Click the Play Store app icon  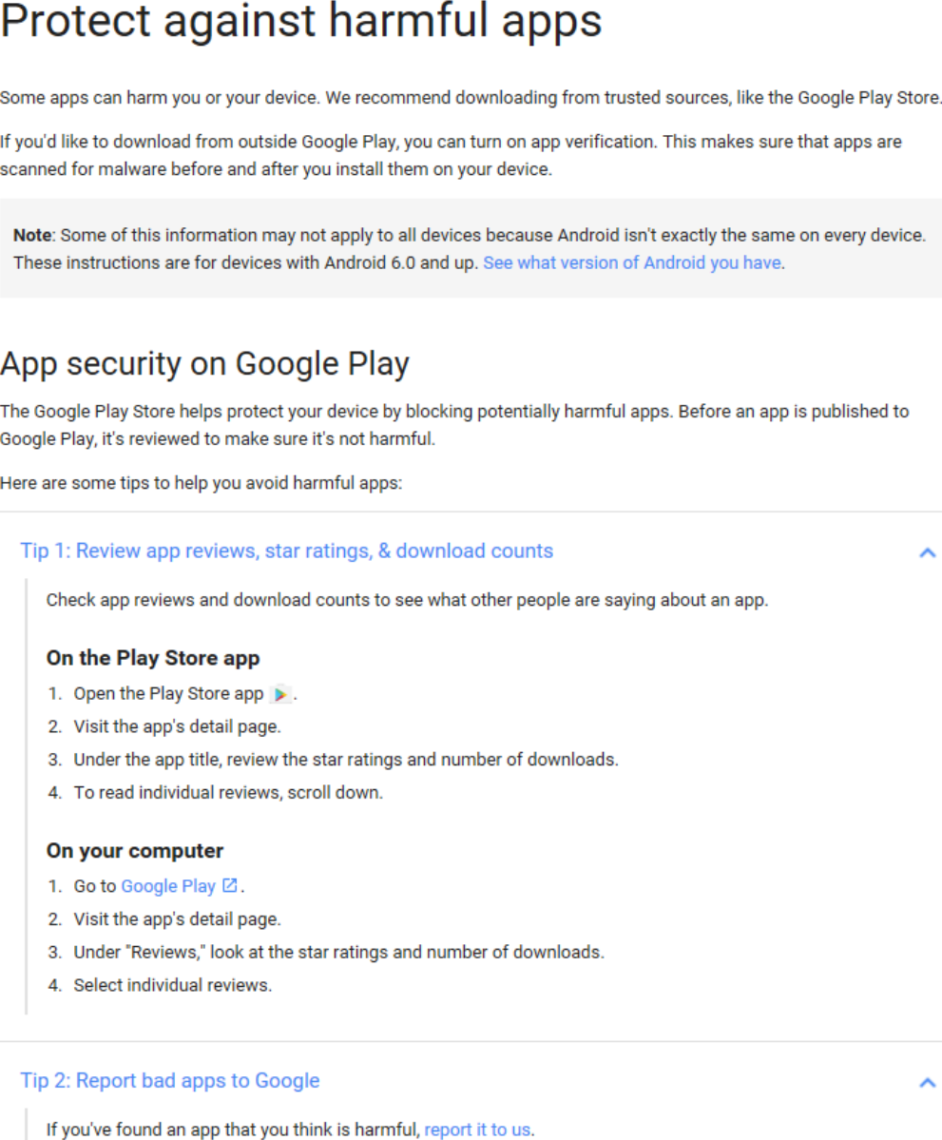click(279, 694)
